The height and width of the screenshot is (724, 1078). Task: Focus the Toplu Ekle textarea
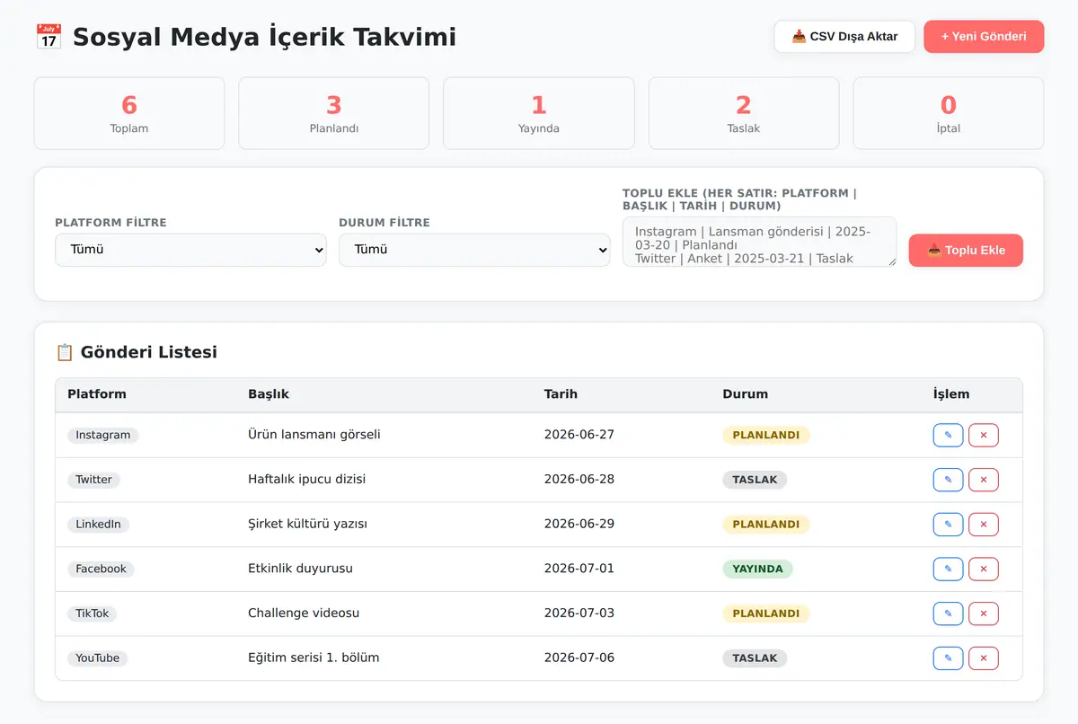click(x=759, y=242)
